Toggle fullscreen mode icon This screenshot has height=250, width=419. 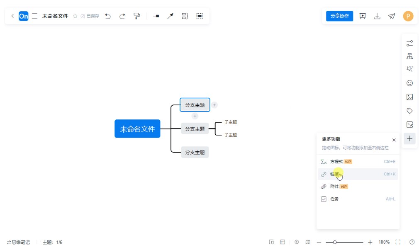[398, 242]
